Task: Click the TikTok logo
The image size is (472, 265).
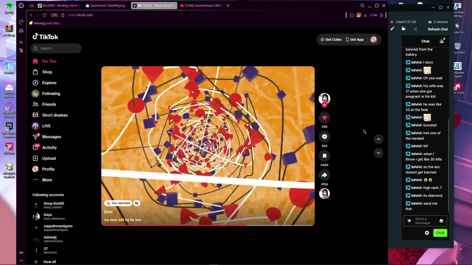Action: click(45, 36)
